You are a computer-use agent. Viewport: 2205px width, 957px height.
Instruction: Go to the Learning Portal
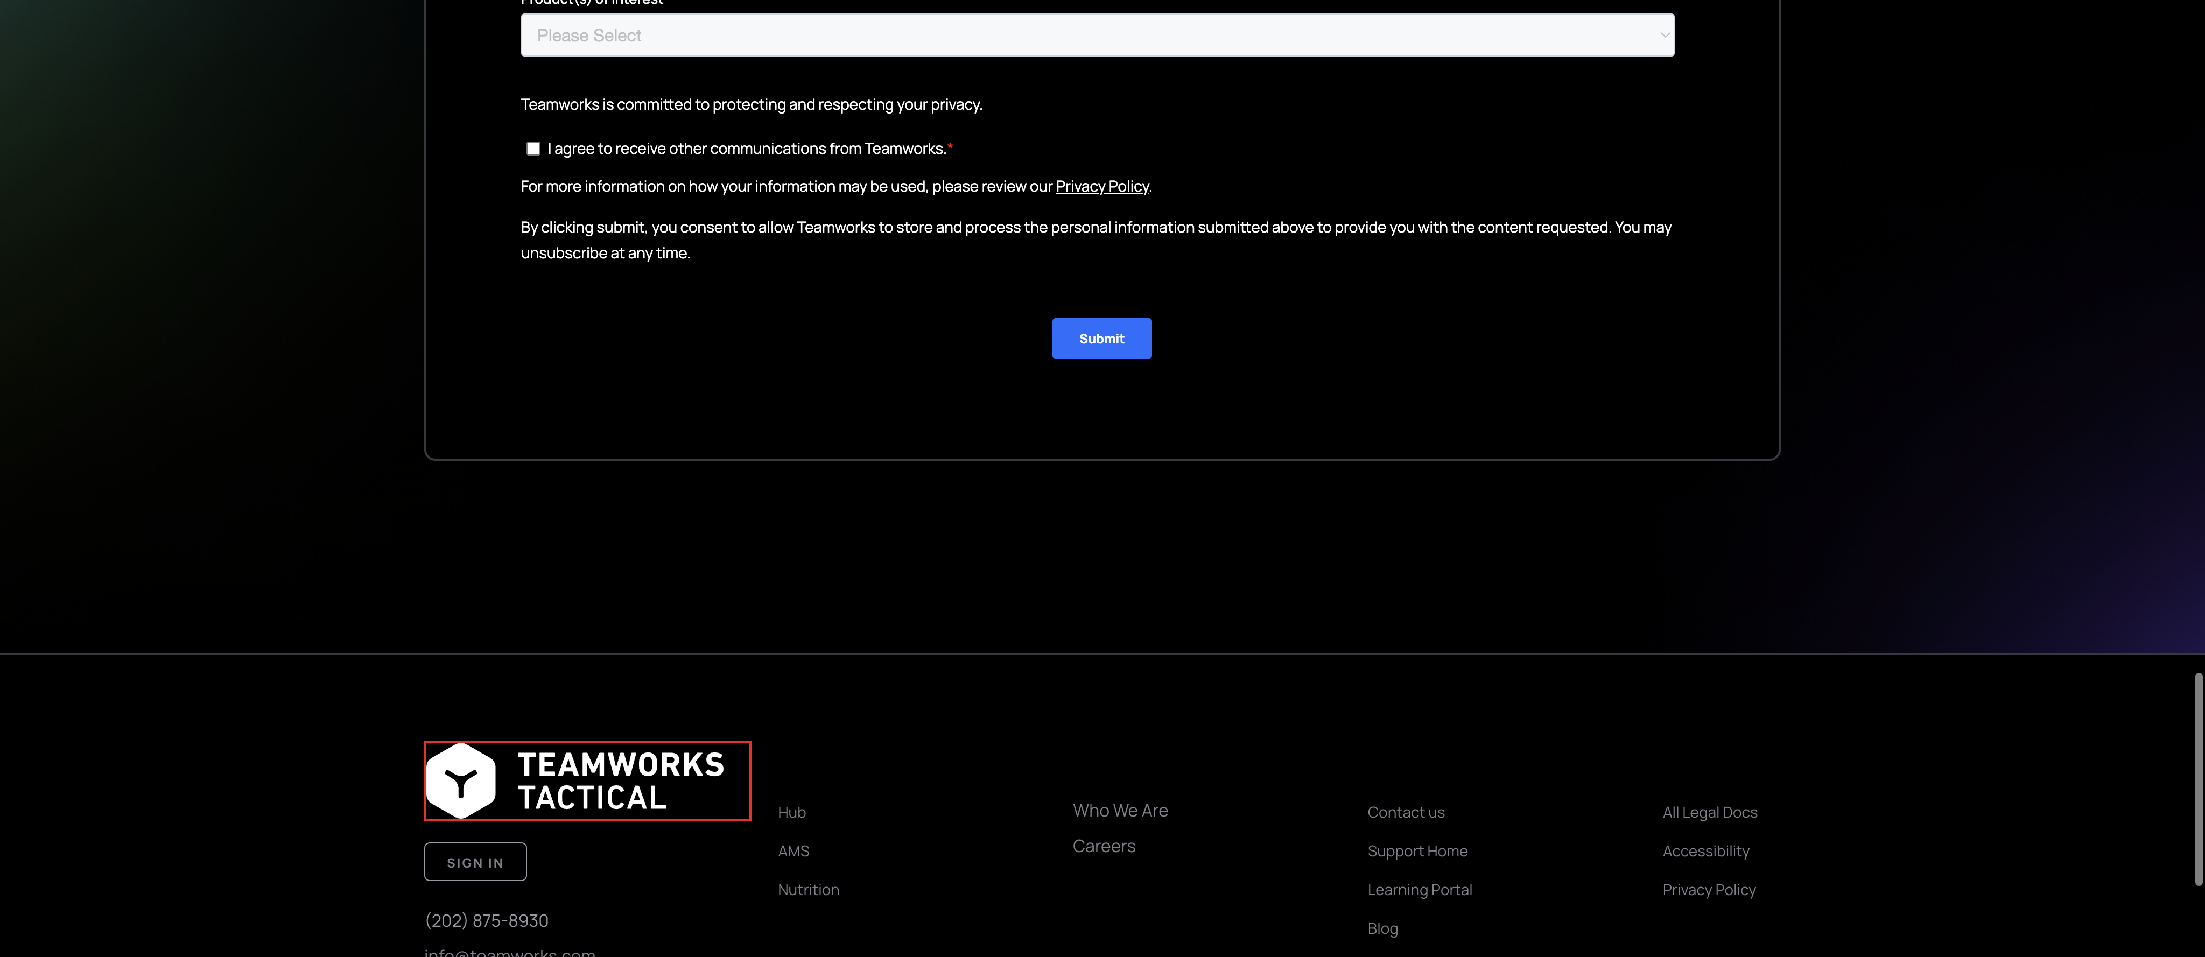coord(1419,889)
